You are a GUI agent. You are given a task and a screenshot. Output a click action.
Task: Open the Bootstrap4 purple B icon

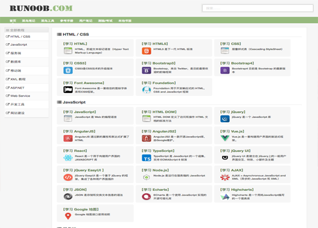225,71
